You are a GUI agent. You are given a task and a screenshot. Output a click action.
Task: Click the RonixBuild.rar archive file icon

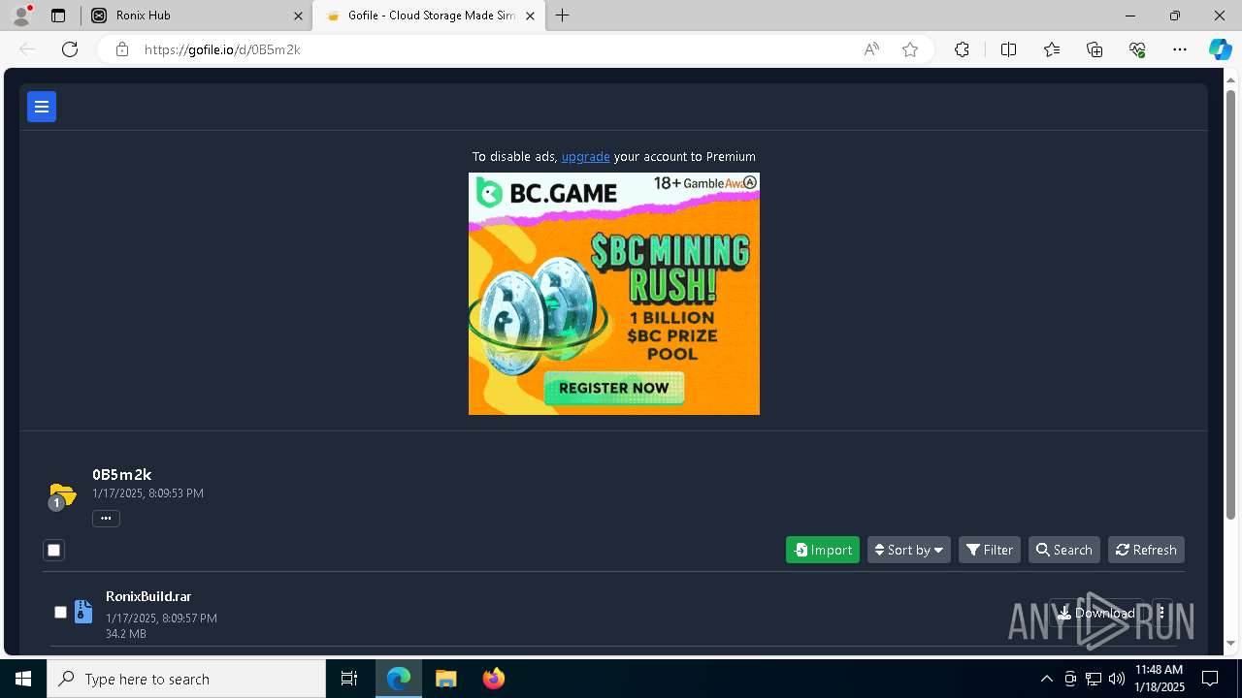[83, 612]
